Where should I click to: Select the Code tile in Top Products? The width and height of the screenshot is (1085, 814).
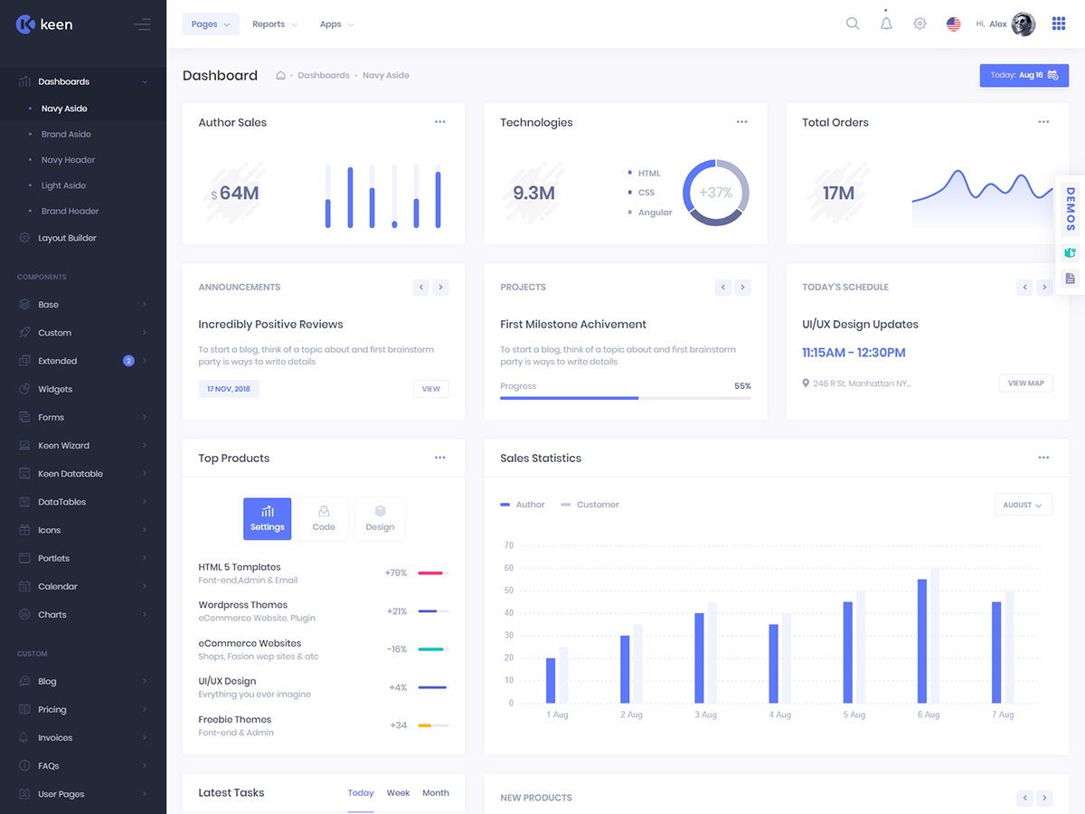324,518
